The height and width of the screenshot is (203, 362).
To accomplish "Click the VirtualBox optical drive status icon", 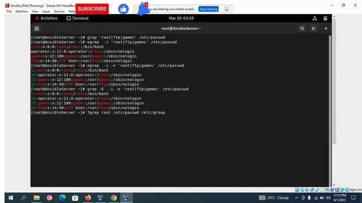I will point(302,190).
